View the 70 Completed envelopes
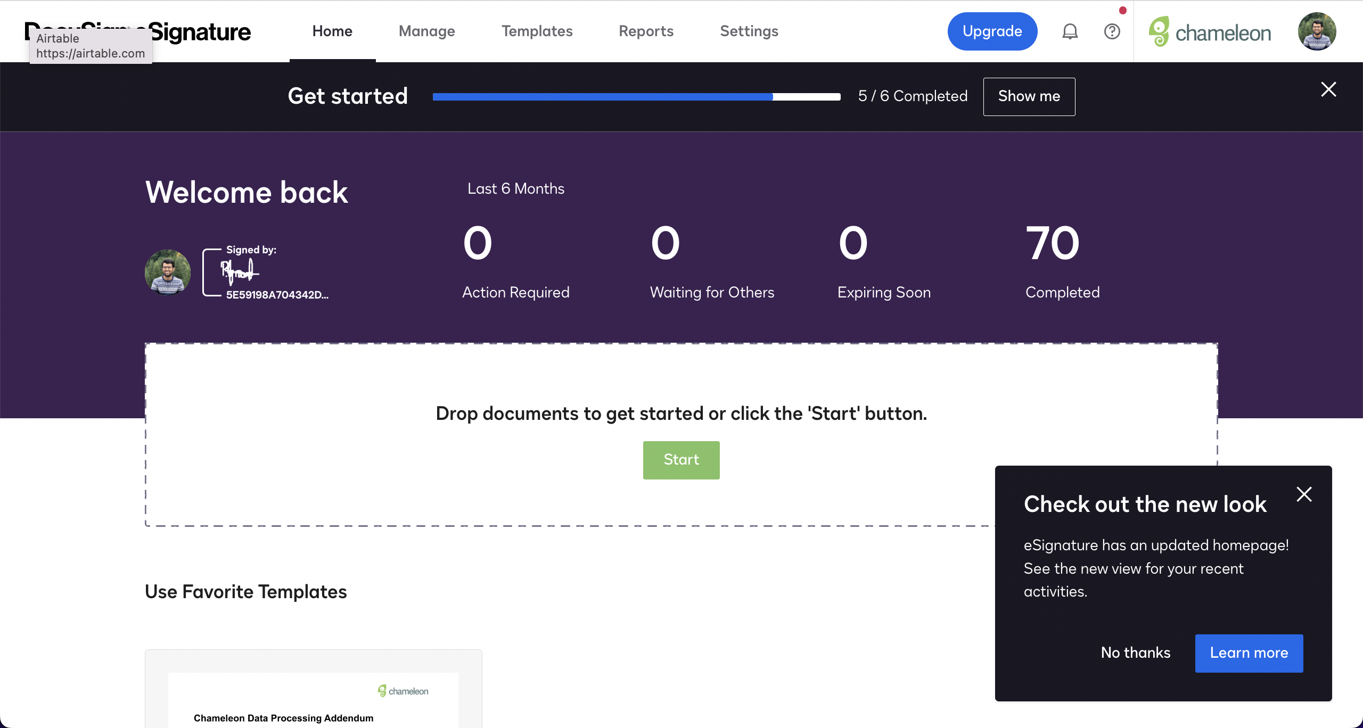This screenshot has height=728, width=1363. pyautogui.click(x=1062, y=262)
